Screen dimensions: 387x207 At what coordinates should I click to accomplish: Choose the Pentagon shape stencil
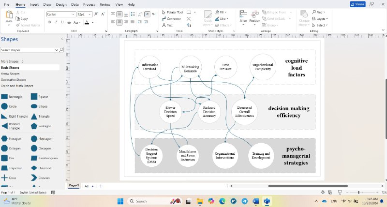pyautogui.click(x=41, y=126)
